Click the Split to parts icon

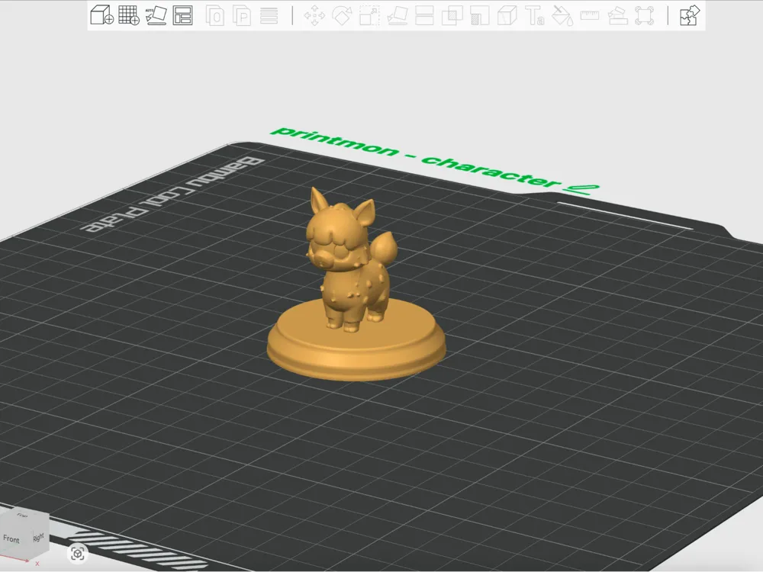(x=242, y=15)
